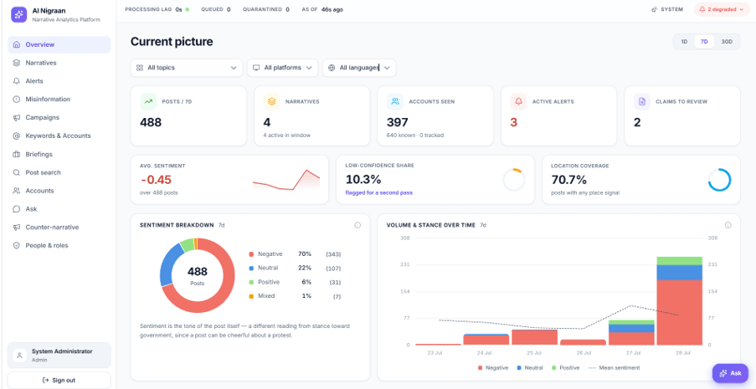Navigate to Misinformation section

[x=59, y=100]
